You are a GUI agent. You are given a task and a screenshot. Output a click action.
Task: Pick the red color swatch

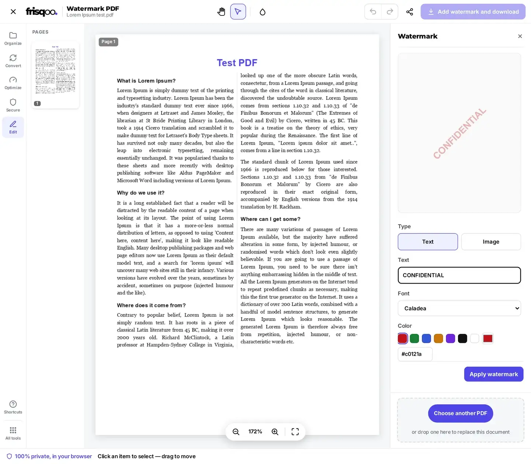coord(403,338)
